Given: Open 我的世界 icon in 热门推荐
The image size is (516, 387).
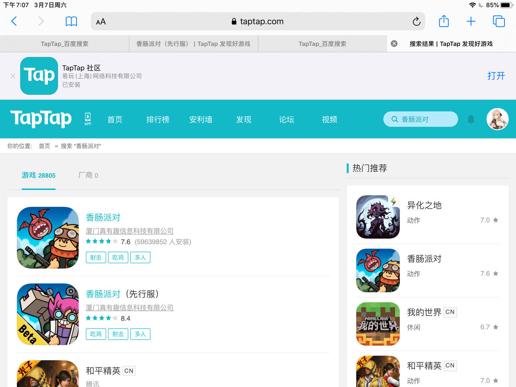Looking at the screenshot, I should pos(378,324).
